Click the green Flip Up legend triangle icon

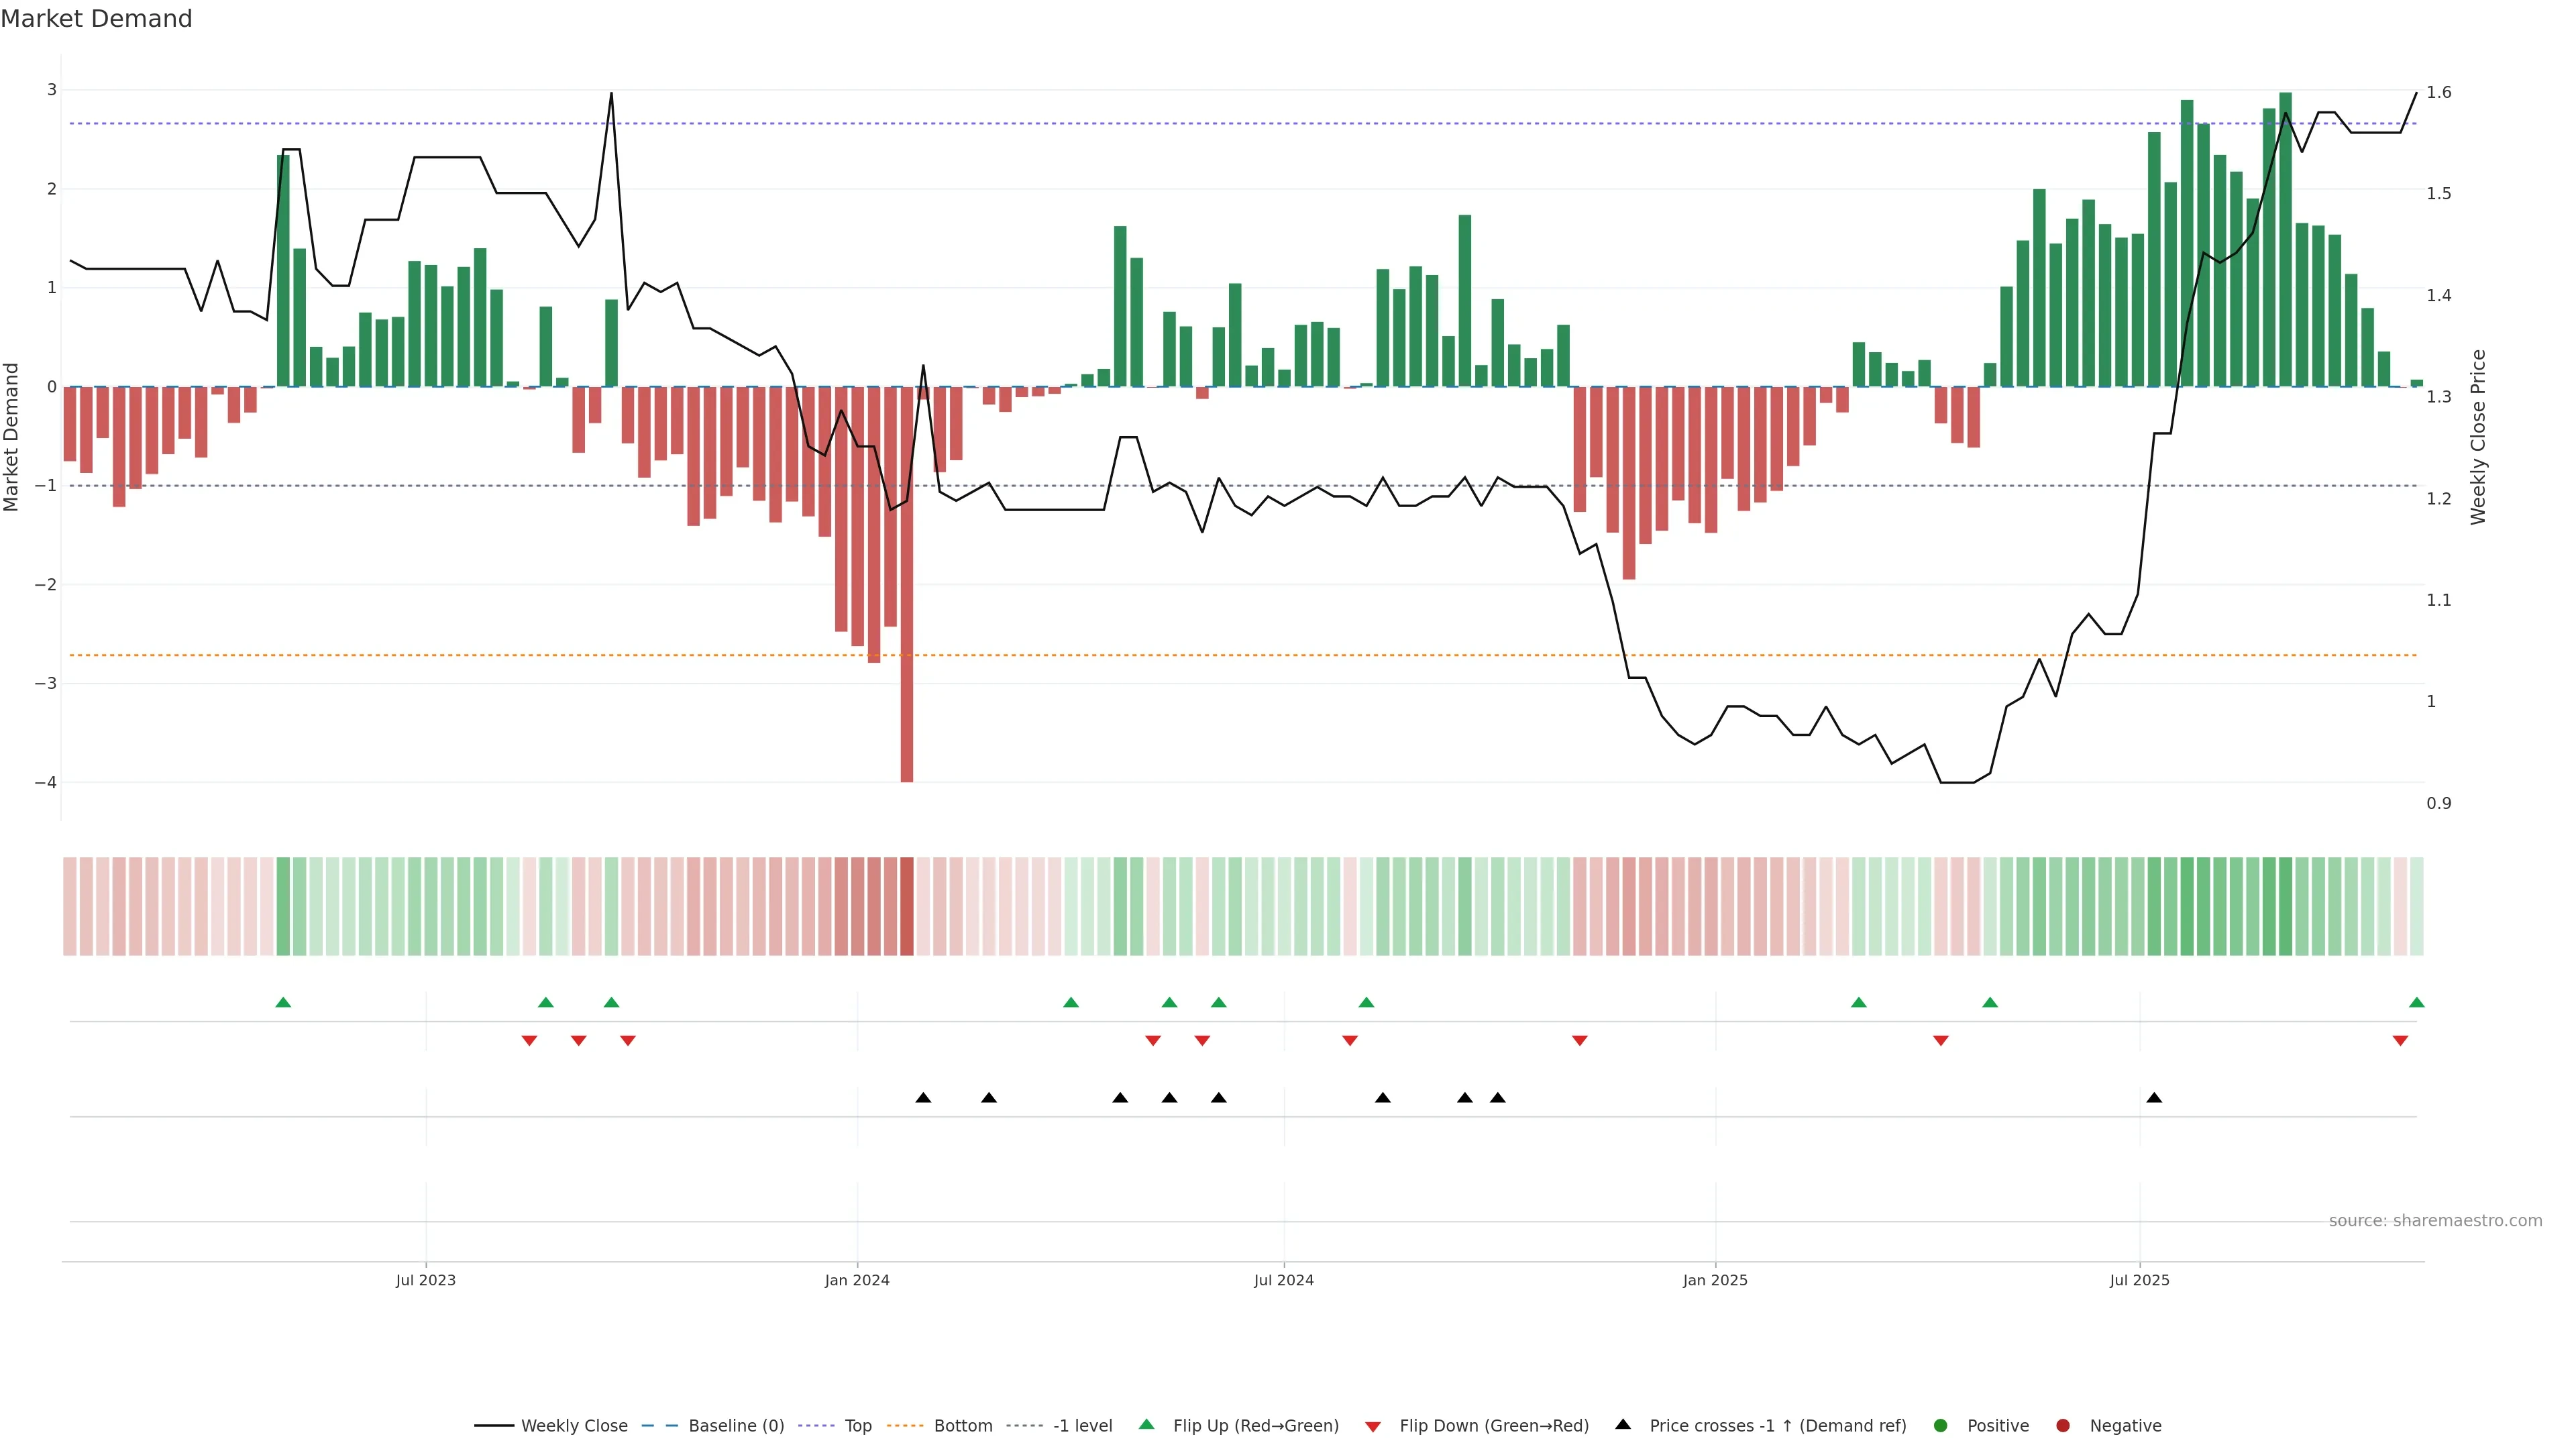point(1147,1425)
